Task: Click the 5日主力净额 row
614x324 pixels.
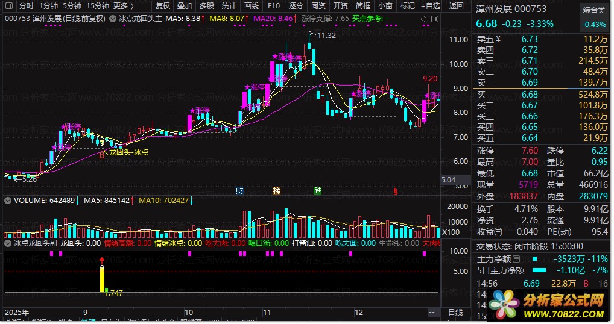Action: [542, 270]
